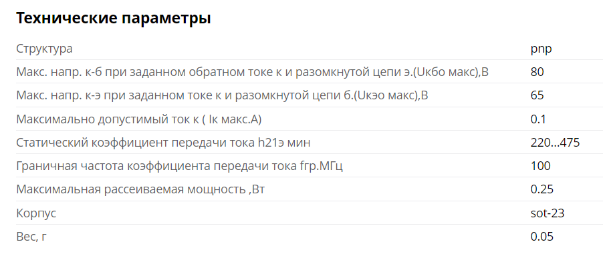Click the value 80 for Uкбо
Viewport: 603px width, 256px height.
(537, 72)
